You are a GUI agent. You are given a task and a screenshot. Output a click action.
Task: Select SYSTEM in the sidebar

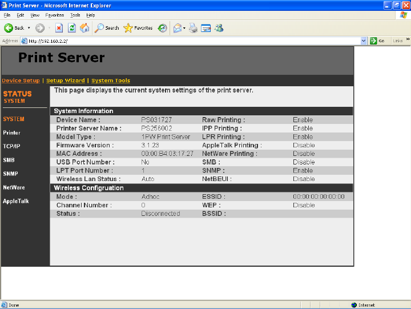(x=14, y=119)
